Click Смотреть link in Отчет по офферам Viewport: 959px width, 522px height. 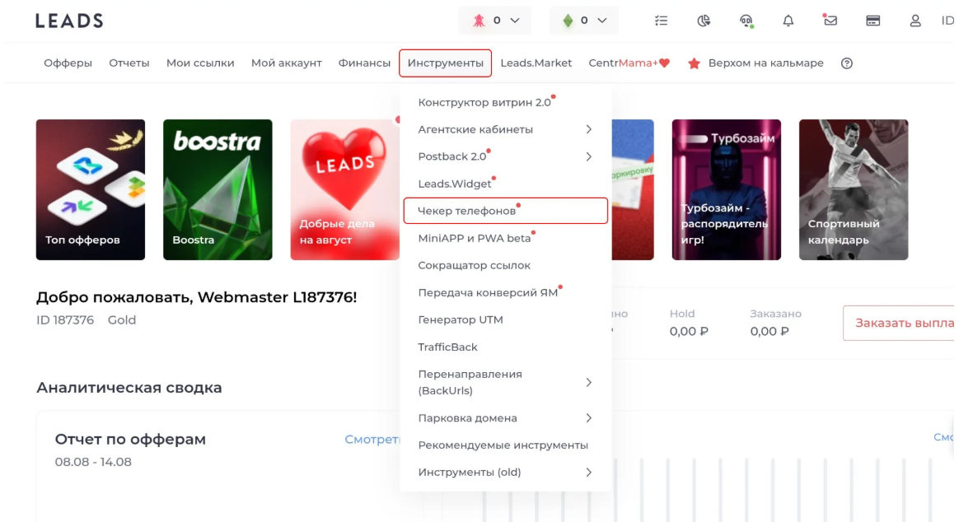372,440
